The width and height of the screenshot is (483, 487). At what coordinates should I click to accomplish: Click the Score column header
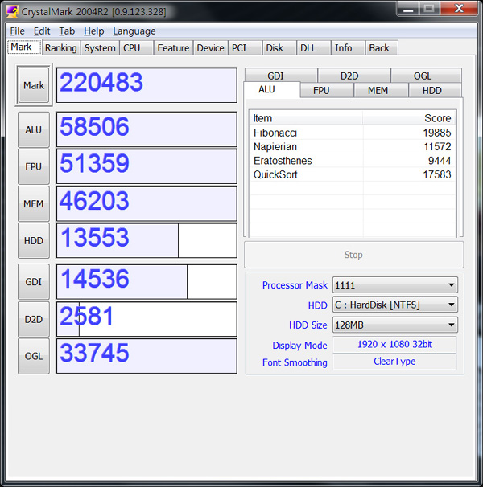[409, 118]
